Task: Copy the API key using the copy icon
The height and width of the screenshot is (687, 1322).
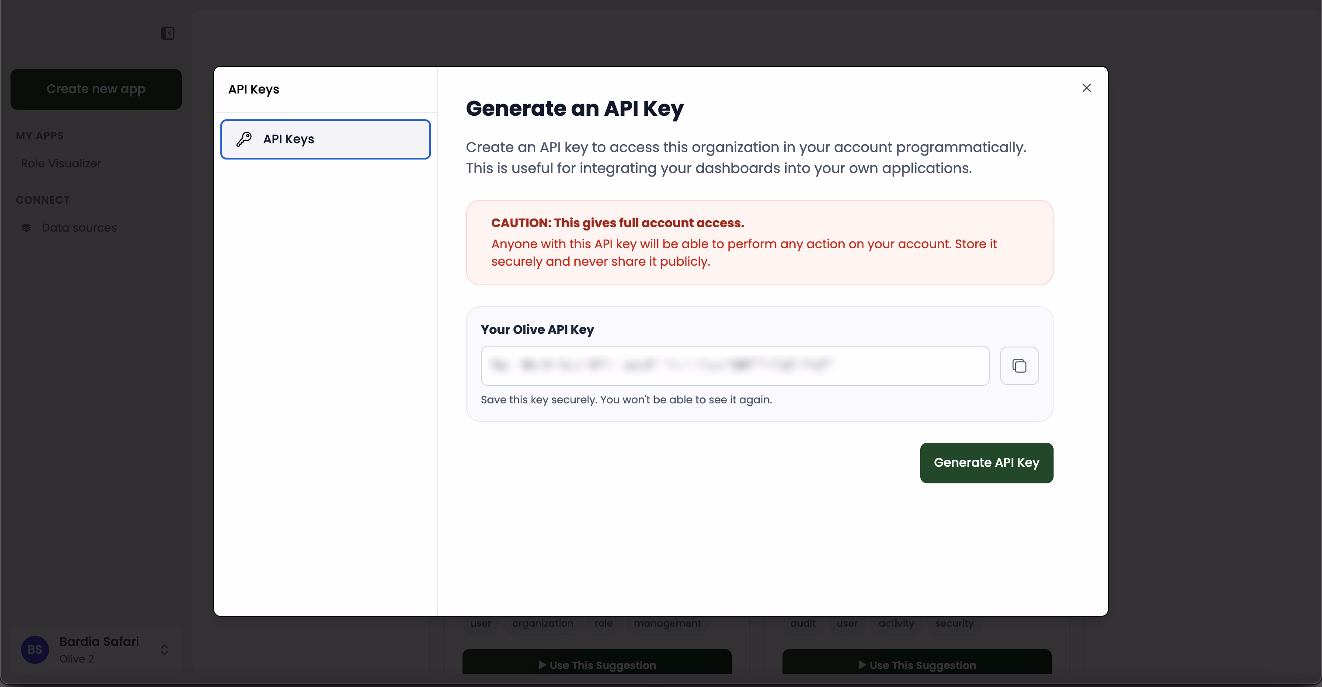Action: [1019, 365]
